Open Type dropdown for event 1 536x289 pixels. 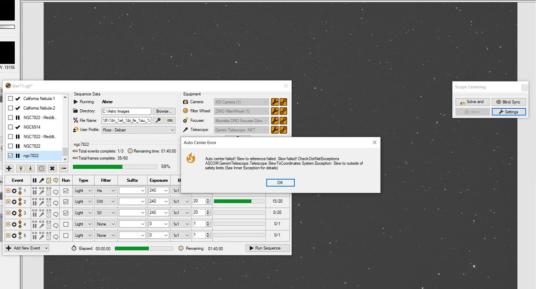coord(83,191)
